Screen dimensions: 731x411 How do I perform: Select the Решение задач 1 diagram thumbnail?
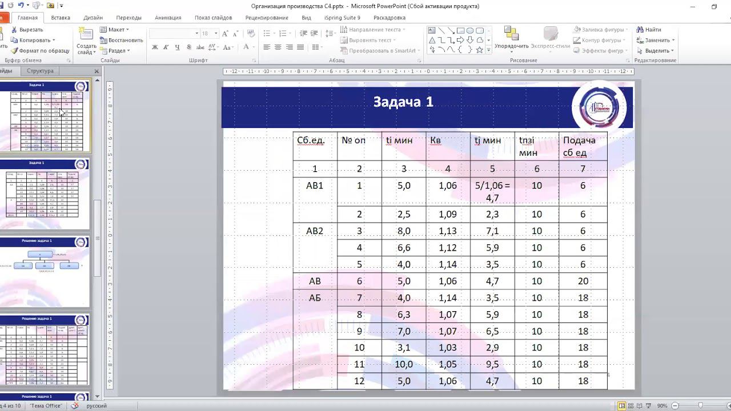45,272
